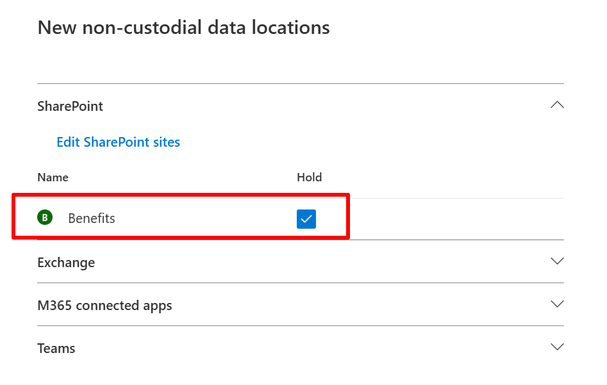Click the M365 connected apps header
This screenshot has height=385, width=607.
pyautogui.click(x=105, y=306)
